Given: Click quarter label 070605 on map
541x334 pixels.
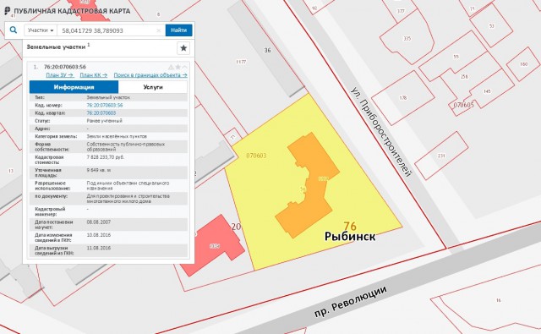Looking at the screenshot, I should pyautogui.click(x=463, y=105).
